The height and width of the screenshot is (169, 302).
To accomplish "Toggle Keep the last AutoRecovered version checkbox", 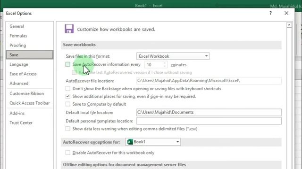I will pos(74,72).
